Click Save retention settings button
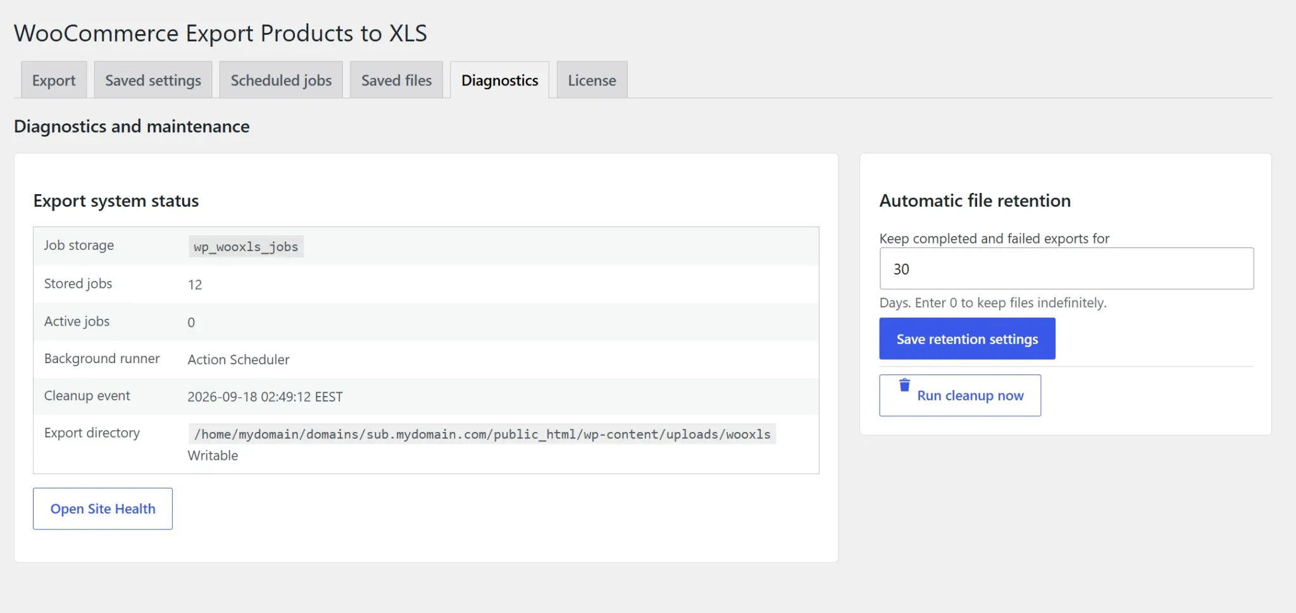This screenshot has width=1296, height=613. (967, 338)
